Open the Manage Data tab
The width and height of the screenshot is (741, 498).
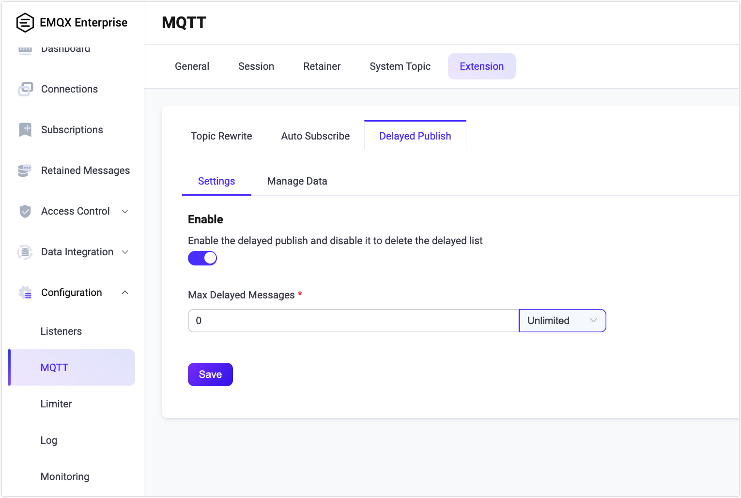[x=297, y=181]
